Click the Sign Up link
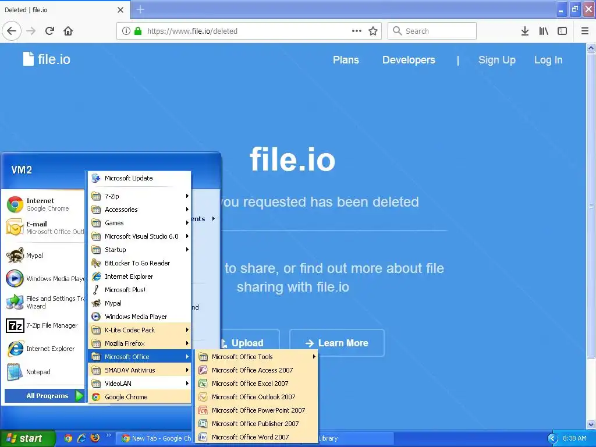Screen dimensions: 596x447 pyautogui.click(x=497, y=60)
